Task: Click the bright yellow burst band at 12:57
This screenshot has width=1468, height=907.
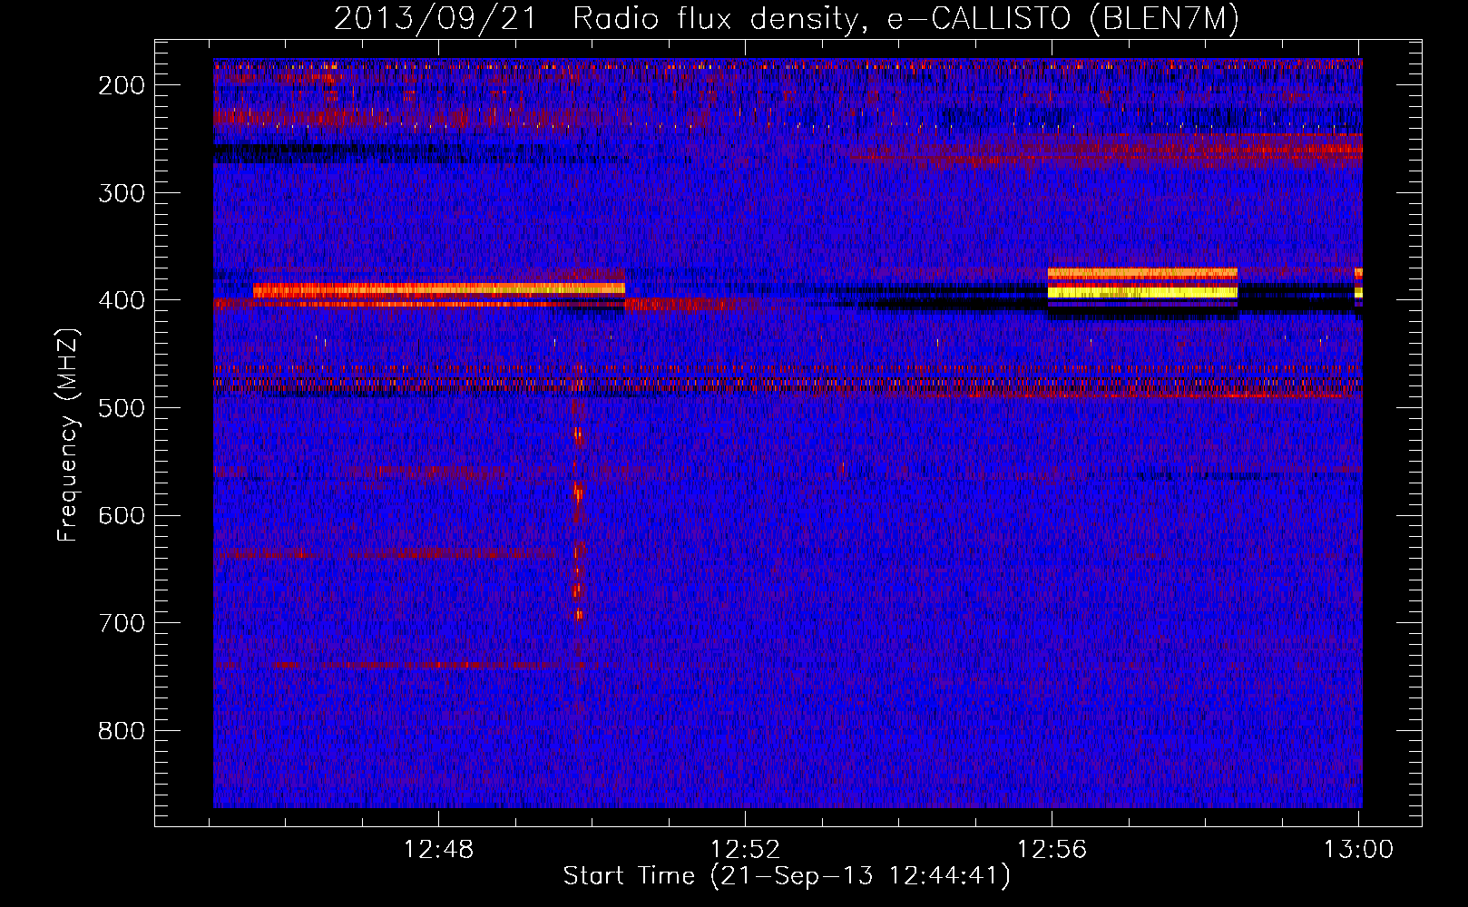Action: (x=1142, y=292)
